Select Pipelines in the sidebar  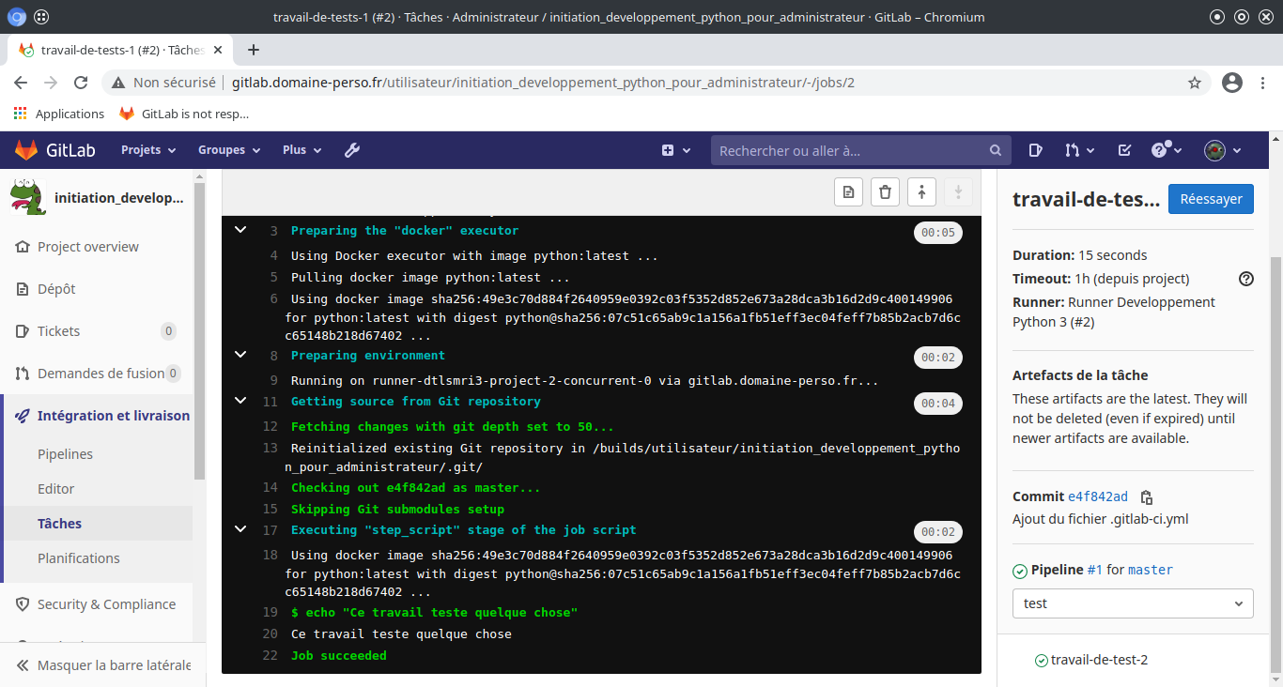(65, 454)
